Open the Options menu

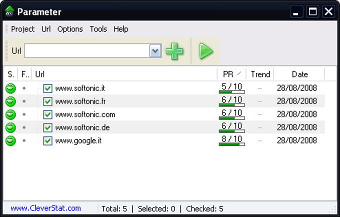point(70,29)
